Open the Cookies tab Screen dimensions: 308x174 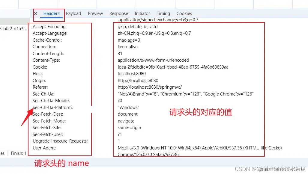click(x=184, y=13)
